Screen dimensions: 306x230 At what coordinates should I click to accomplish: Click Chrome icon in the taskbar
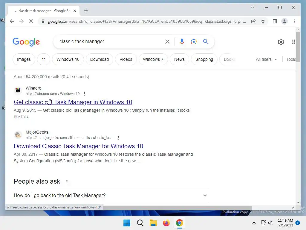pos(179,223)
